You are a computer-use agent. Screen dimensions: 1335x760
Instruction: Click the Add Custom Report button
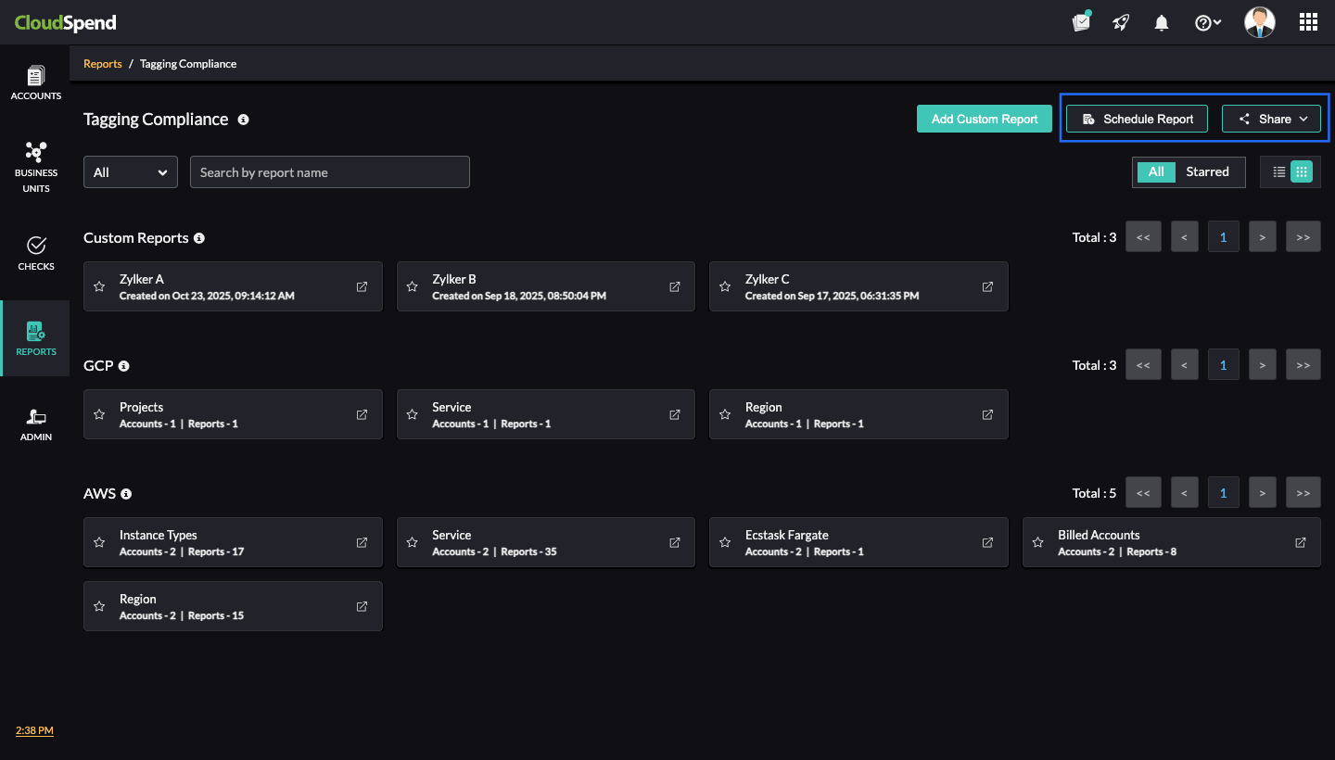tap(984, 119)
